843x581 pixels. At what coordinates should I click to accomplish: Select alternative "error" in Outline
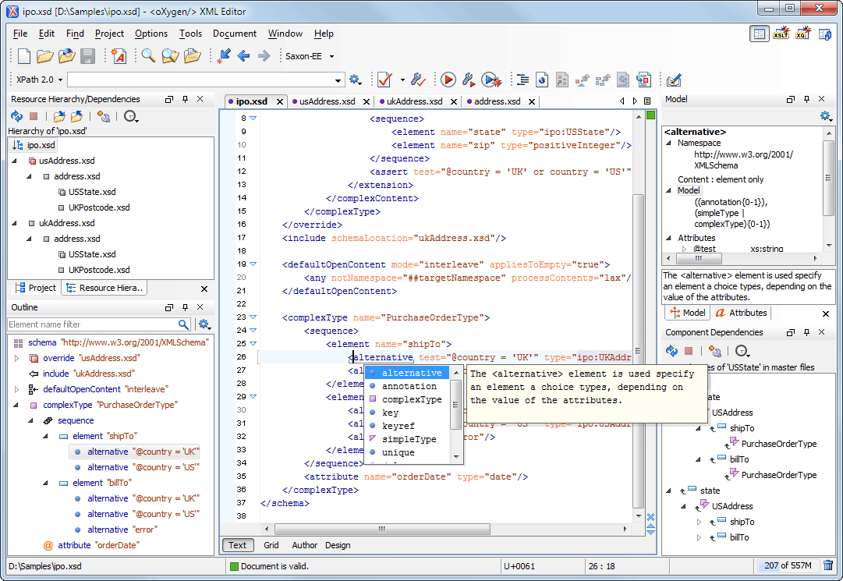[x=115, y=530]
